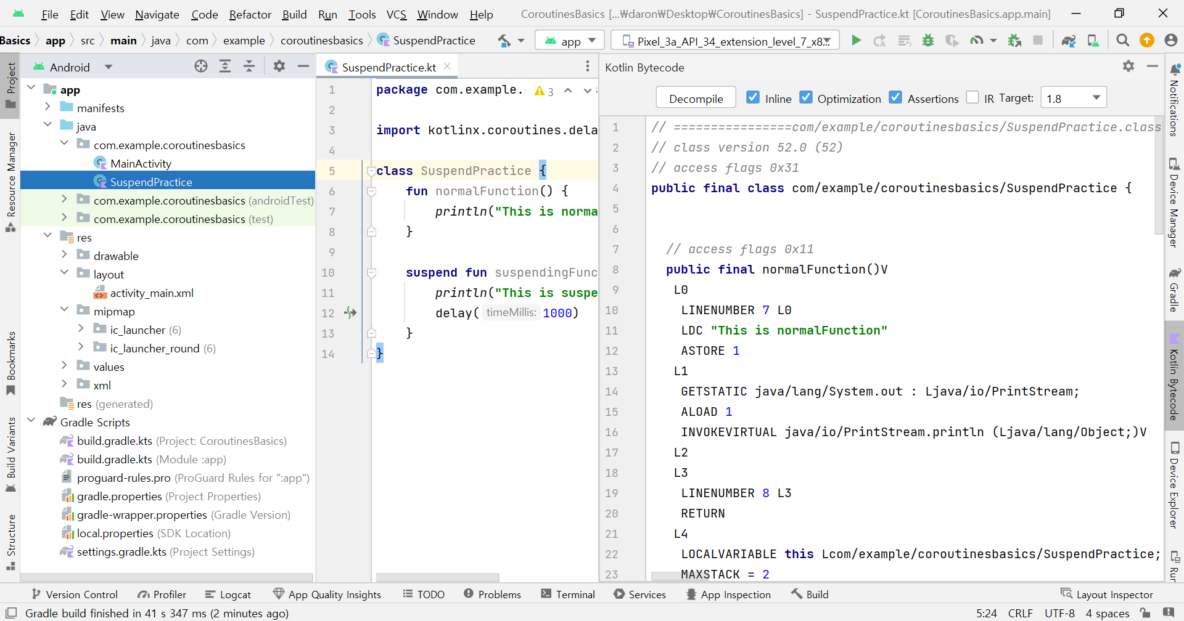The image size is (1184, 621).
Task: Open the Terminal tool window tab
Action: pyautogui.click(x=568, y=594)
